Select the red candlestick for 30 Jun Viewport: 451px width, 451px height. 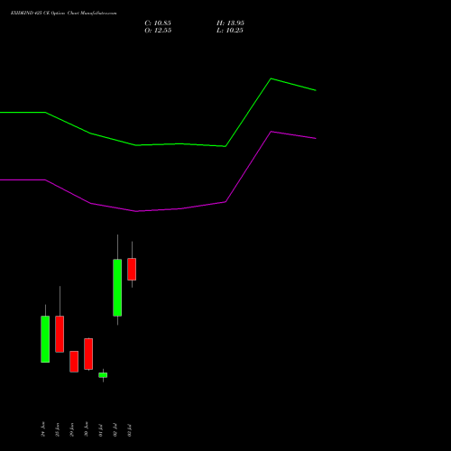point(88,354)
